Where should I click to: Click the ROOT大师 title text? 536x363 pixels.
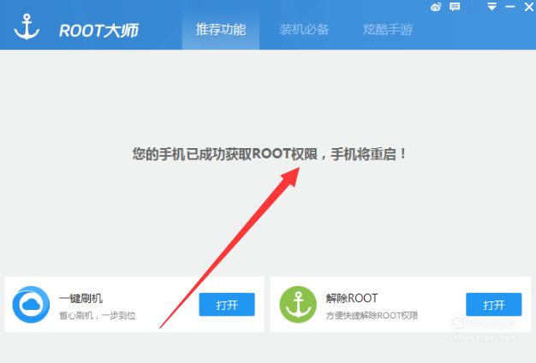[x=98, y=31]
